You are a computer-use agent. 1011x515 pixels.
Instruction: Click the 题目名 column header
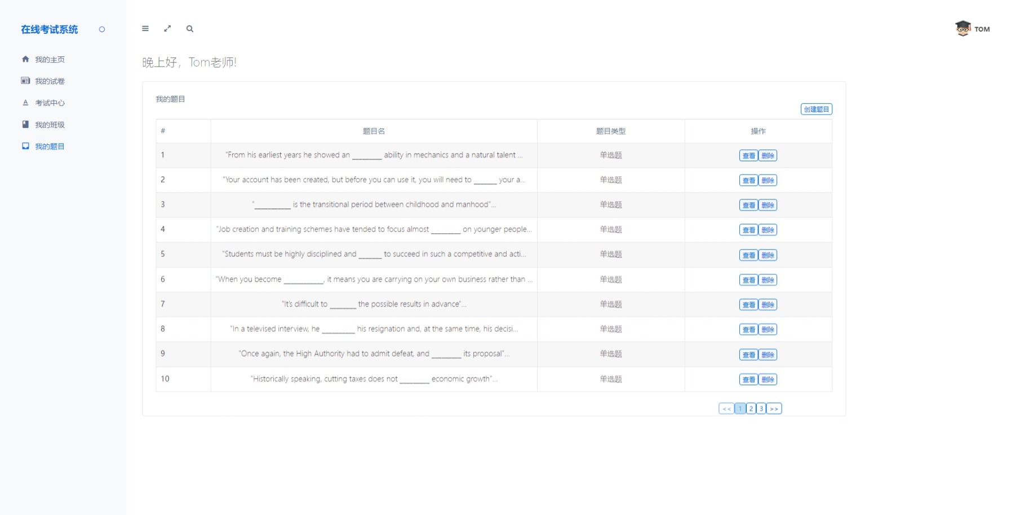(x=374, y=131)
